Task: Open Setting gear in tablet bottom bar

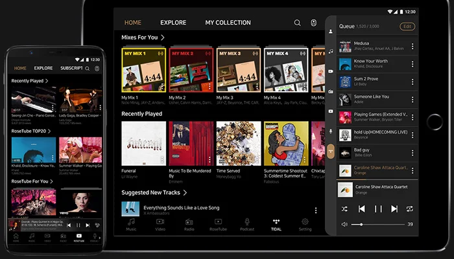Action: 305,224
